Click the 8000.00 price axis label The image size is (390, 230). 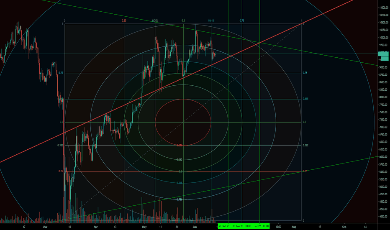pos(384,97)
